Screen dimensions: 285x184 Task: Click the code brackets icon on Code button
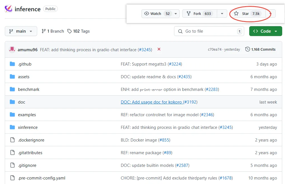click(255, 31)
